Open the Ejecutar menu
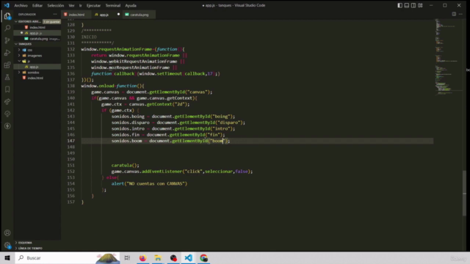Screen dimensions: 470x264 [93, 5]
